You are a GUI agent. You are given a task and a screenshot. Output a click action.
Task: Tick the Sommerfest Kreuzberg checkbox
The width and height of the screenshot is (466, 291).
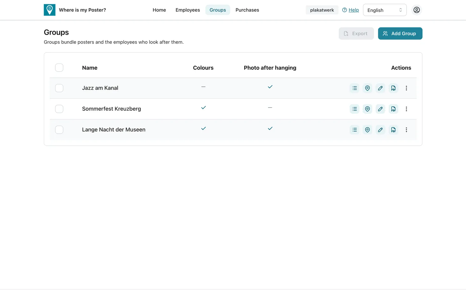(x=59, y=109)
